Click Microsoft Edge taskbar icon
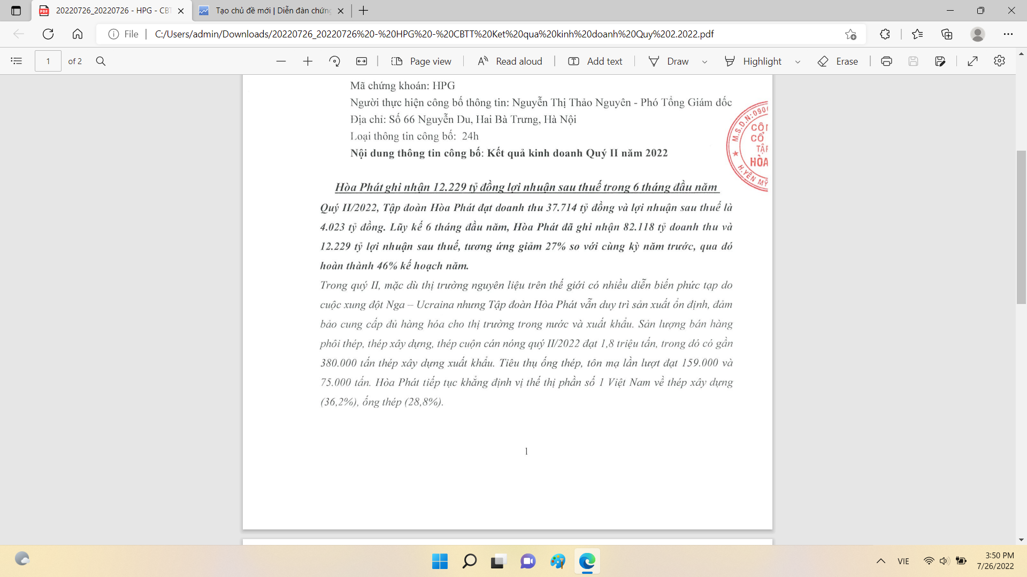This screenshot has height=577, width=1027. click(x=587, y=561)
